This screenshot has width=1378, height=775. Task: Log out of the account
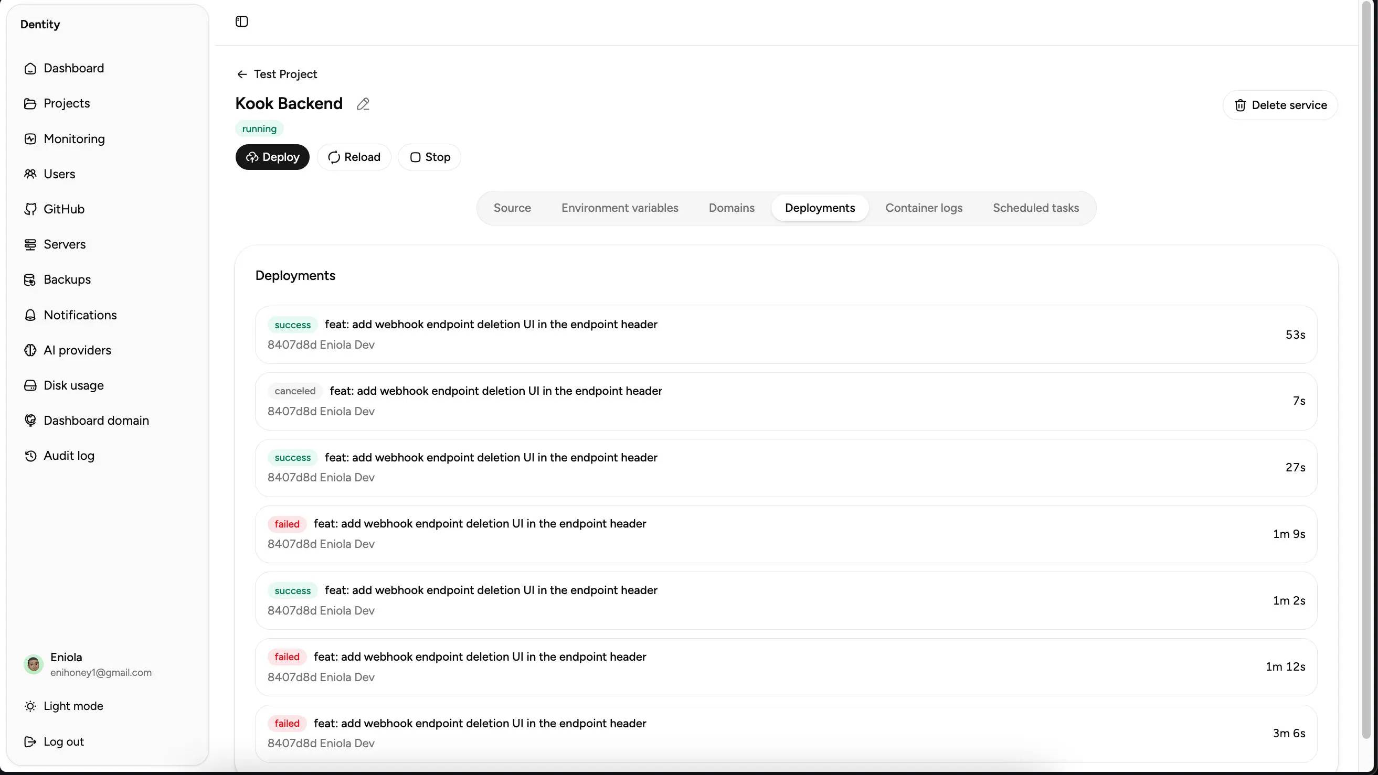(x=54, y=741)
